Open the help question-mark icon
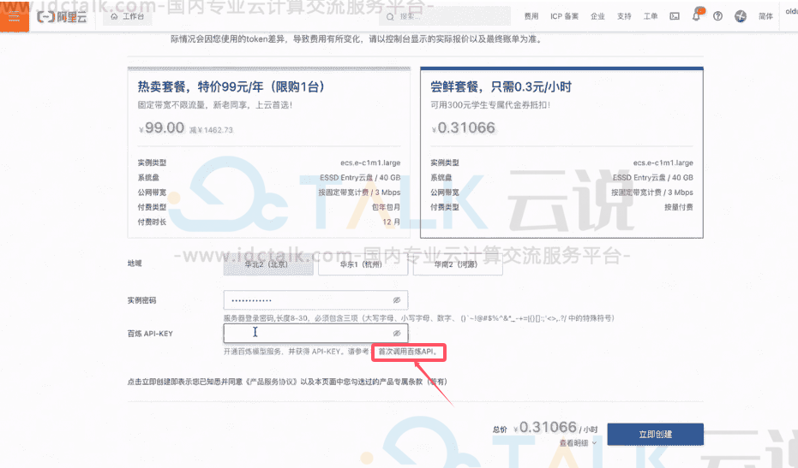This screenshot has width=798, height=468. pyautogui.click(x=717, y=16)
